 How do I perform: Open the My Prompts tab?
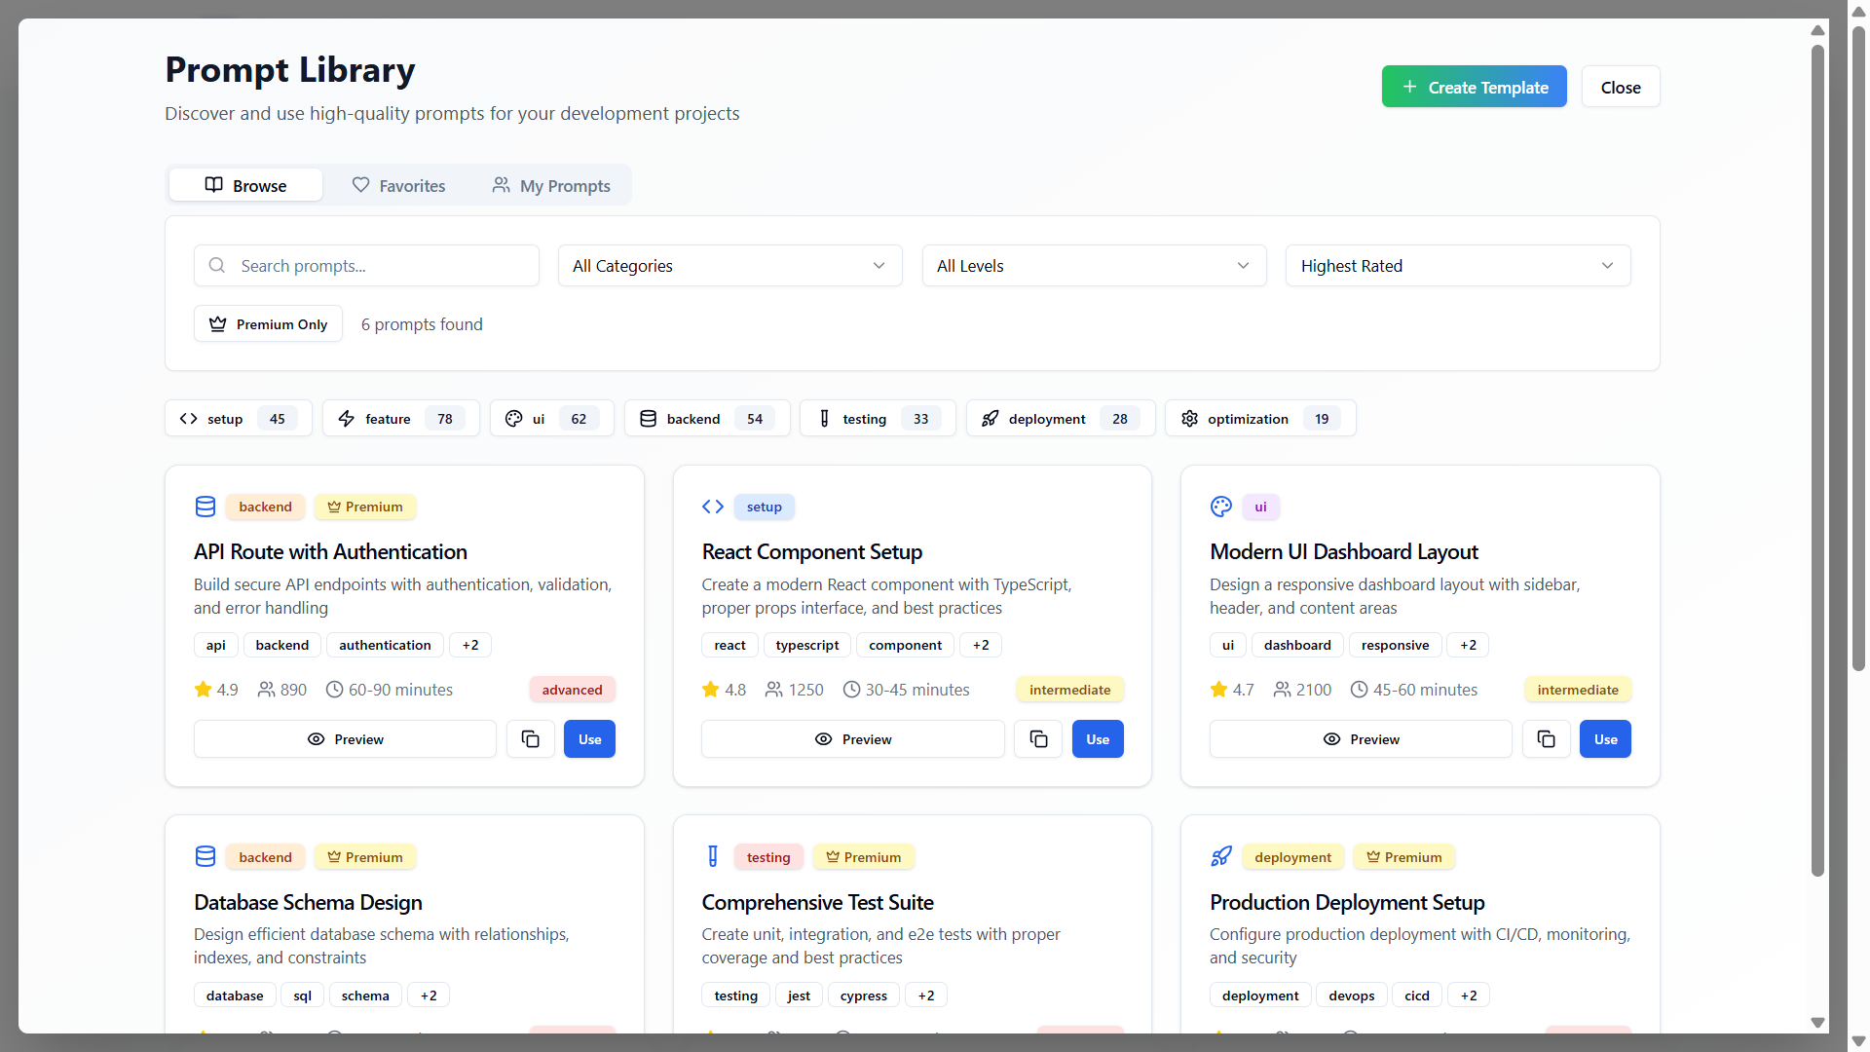click(551, 185)
